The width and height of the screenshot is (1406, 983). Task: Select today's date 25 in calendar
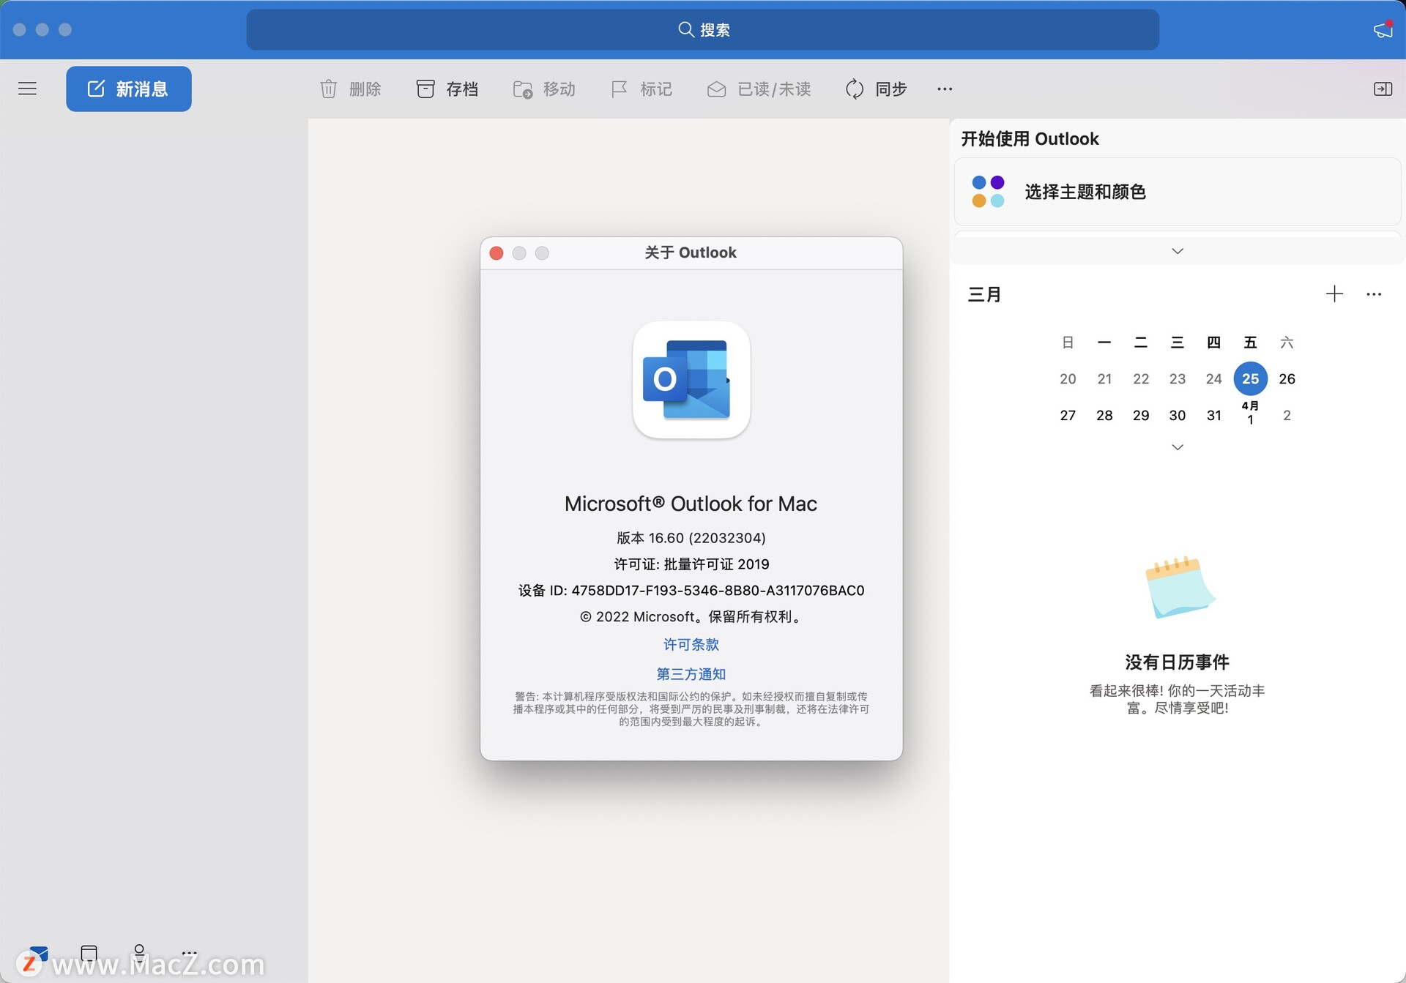tap(1250, 378)
